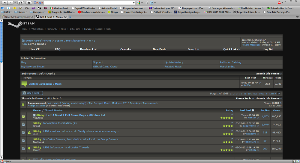Open Buy Now on Steam! link
Image resolution: width=300 pixels, height=163 pixels.
coord(33,67)
